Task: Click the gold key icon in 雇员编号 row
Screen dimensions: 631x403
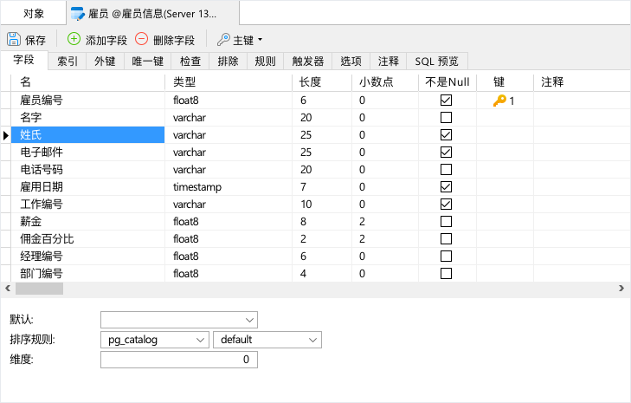Action: 499,101
